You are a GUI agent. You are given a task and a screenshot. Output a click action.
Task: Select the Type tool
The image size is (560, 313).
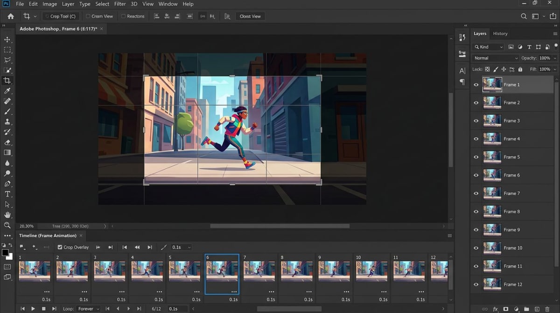click(x=7, y=194)
